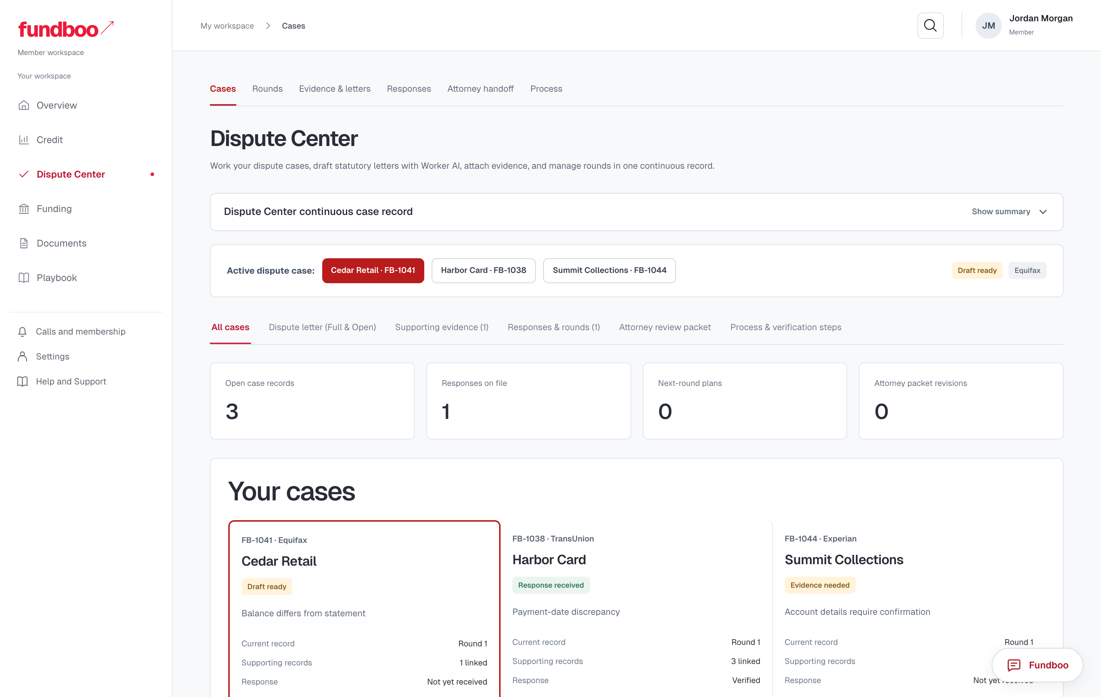The height and width of the screenshot is (697, 1101).
Task: Open Responses & rounds (1) tab
Action: point(554,327)
